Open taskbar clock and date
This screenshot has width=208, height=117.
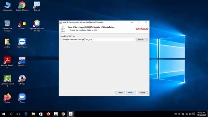[x=201, y=114]
